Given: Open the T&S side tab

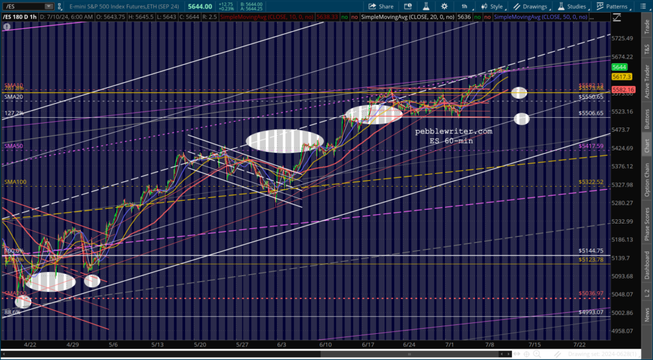Looking at the screenshot, I should (647, 48).
